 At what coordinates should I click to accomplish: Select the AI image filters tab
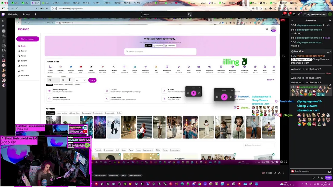[74, 113]
